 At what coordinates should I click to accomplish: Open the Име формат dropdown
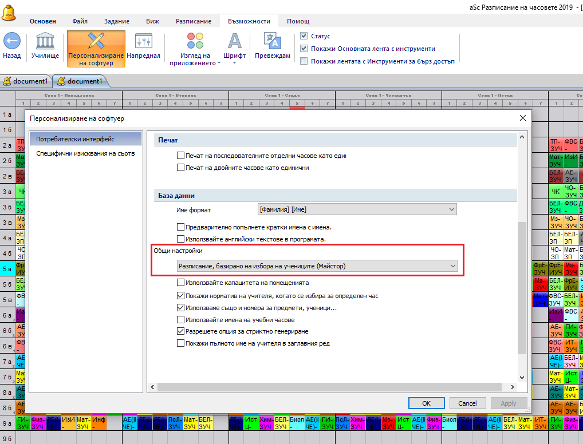coord(357,210)
